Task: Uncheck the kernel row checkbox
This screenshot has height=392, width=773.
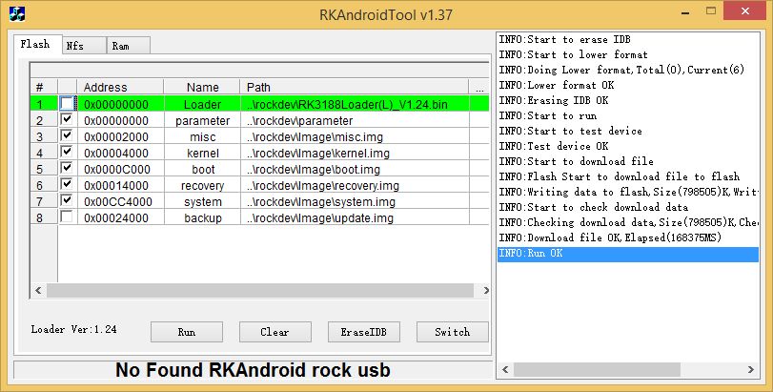Action: (67, 152)
